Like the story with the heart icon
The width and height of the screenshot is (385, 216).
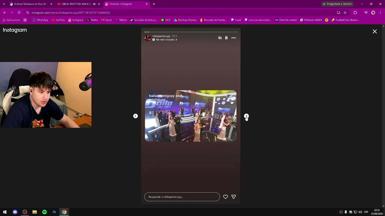click(226, 197)
